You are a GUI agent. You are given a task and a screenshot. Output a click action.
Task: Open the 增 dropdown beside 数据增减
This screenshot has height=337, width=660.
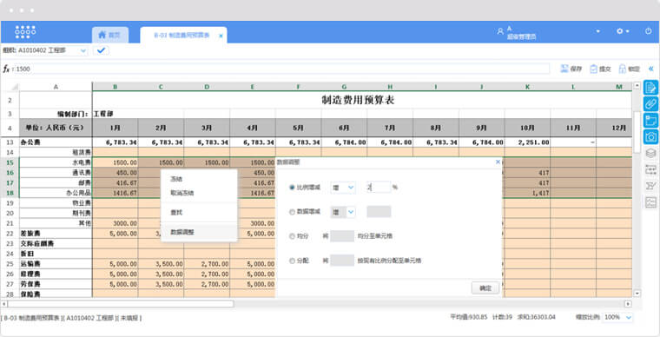[343, 212]
